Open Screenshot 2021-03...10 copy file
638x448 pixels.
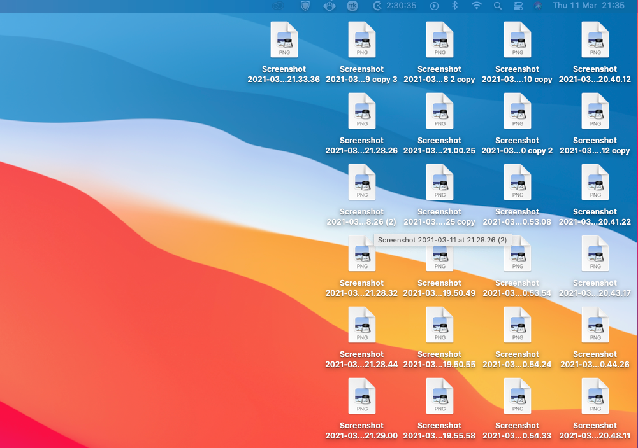click(x=518, y=39)
